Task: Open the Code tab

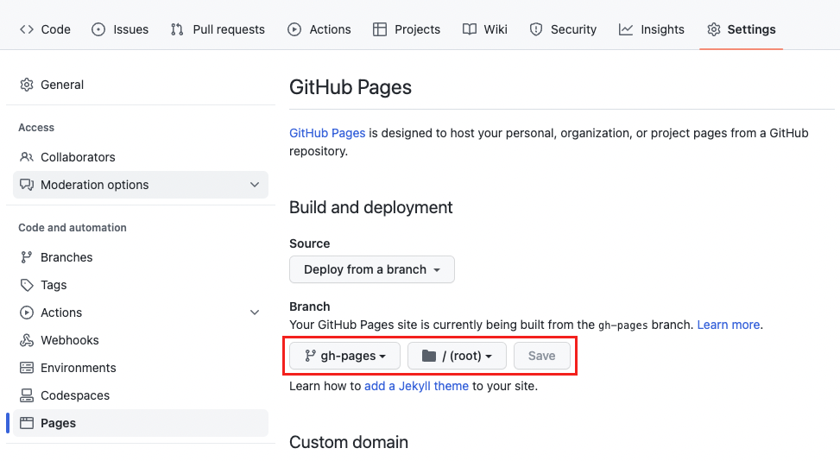Action: (45, 29)
